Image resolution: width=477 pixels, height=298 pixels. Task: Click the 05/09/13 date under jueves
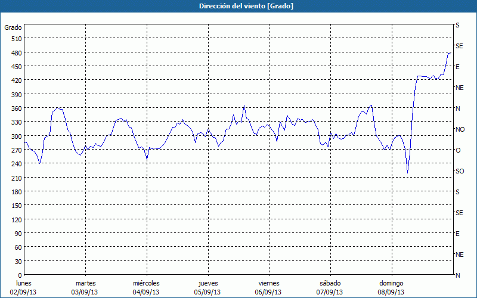pyautogui.click(x=207, y=292)
